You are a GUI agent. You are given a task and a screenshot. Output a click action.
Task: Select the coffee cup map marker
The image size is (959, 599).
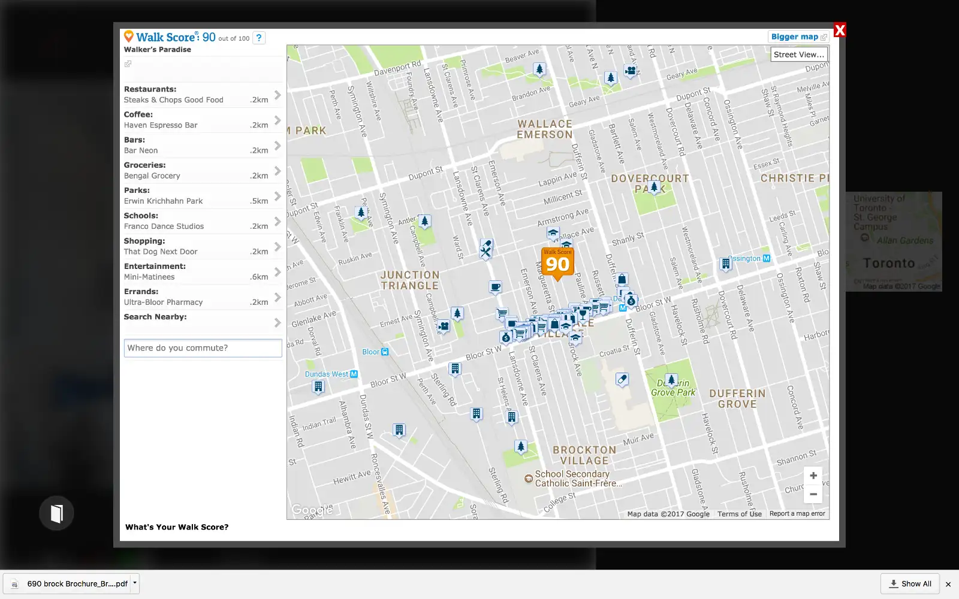[x=495, y=288]
